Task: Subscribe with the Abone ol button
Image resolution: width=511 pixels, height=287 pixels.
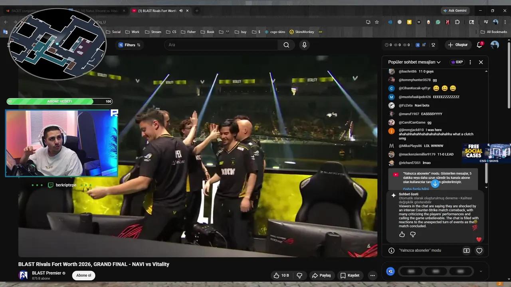Action: tap(84, 275)
